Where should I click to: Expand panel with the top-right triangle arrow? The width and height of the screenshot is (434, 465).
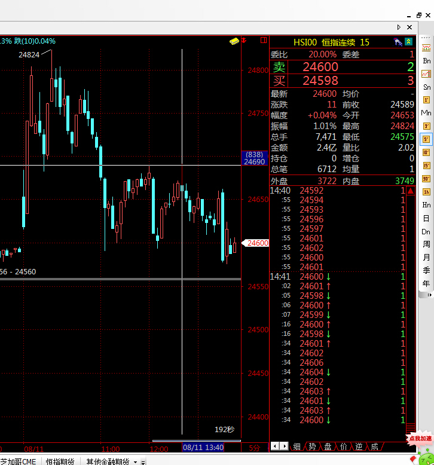click(399, 27)
